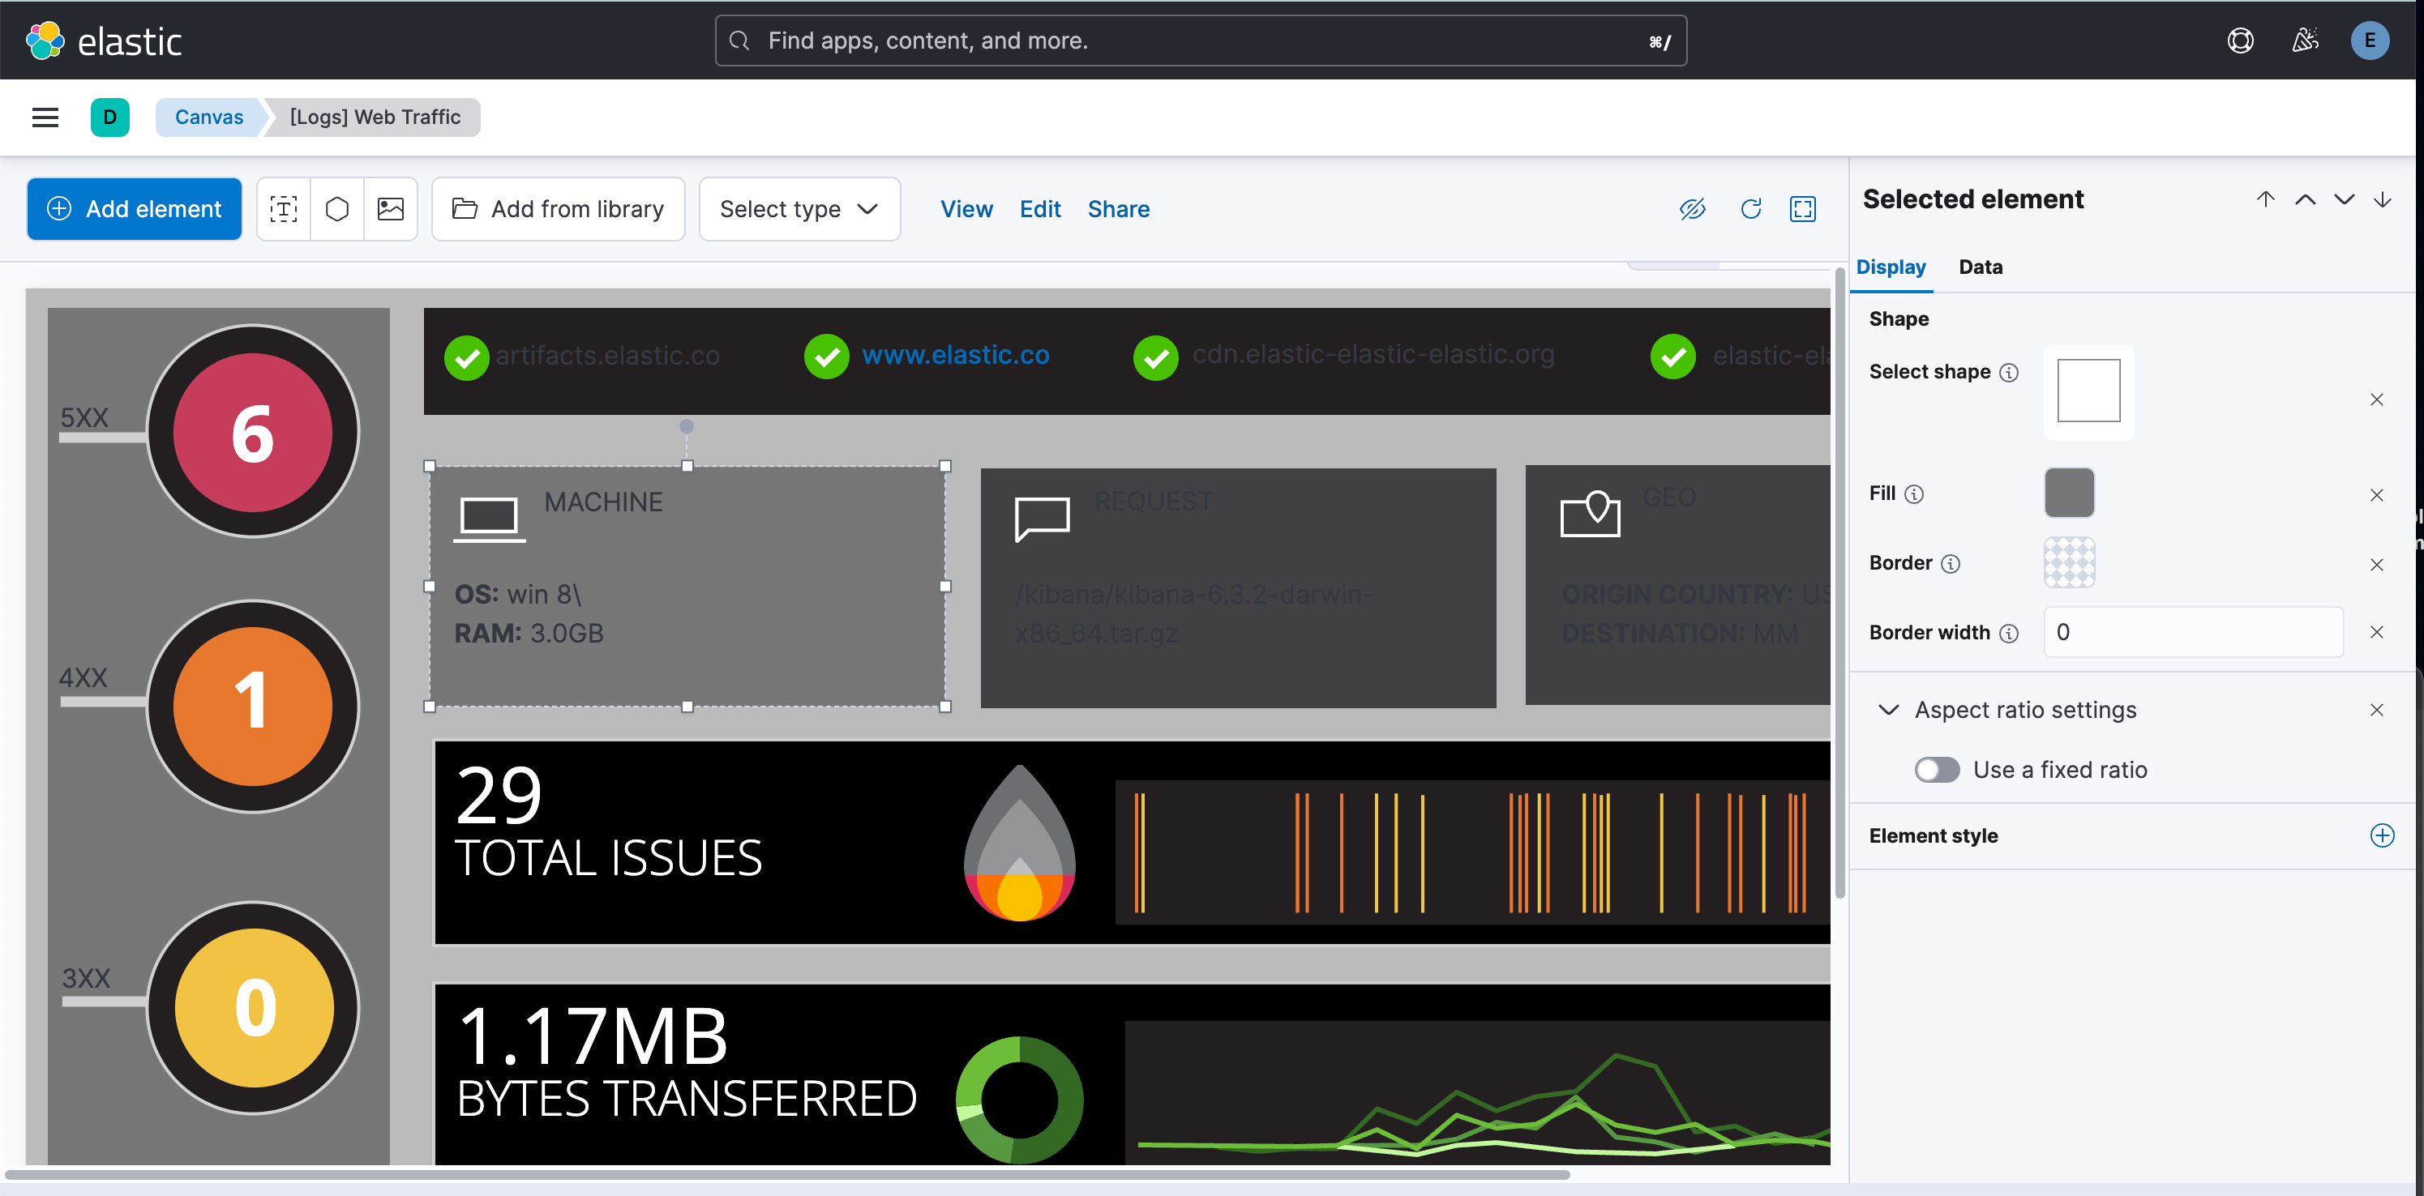Switch to the Data tab
This screenshot has height=1196, width=2424.
tap(1980, 267)
